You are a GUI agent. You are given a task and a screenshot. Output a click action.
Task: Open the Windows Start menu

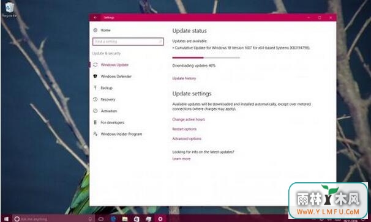[x=6, y=219]
